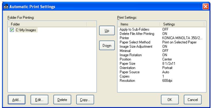
Task: Select the Position item row
Action: (x=162, y=59)
